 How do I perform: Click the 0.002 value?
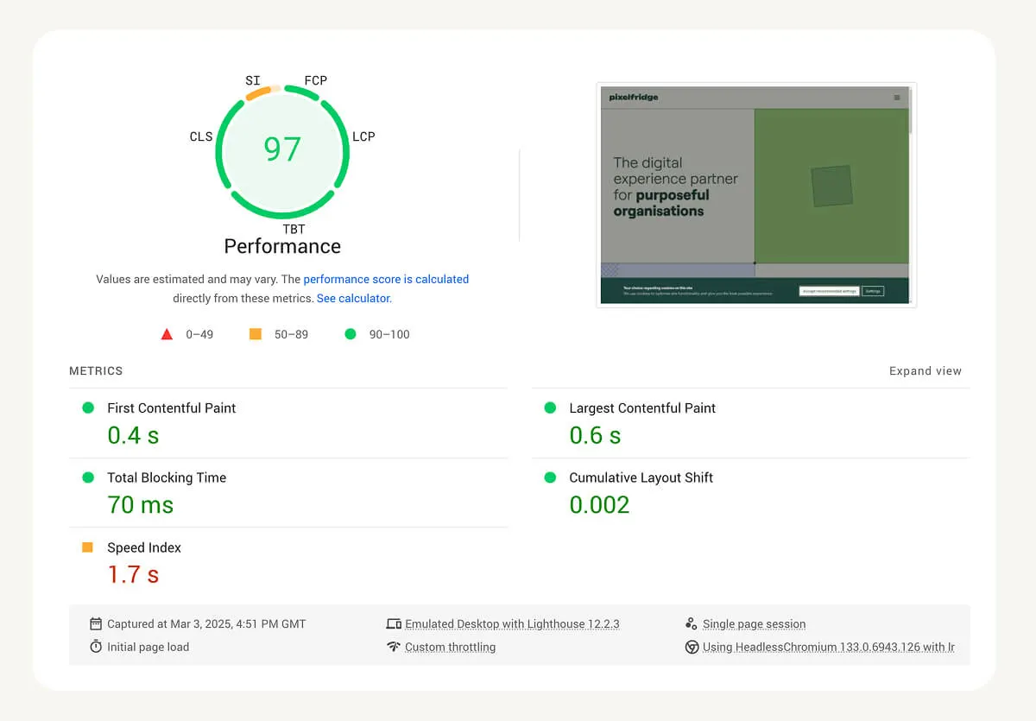coord(599,505)
